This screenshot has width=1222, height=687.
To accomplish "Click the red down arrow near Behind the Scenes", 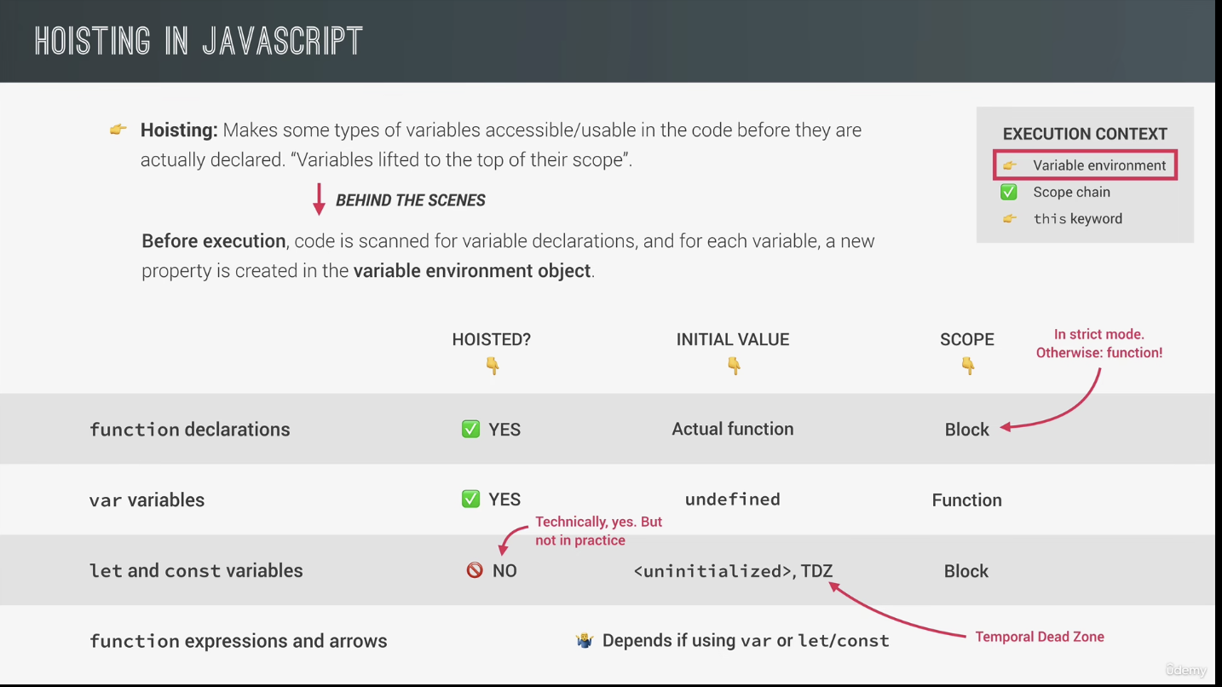I will 319,199.
